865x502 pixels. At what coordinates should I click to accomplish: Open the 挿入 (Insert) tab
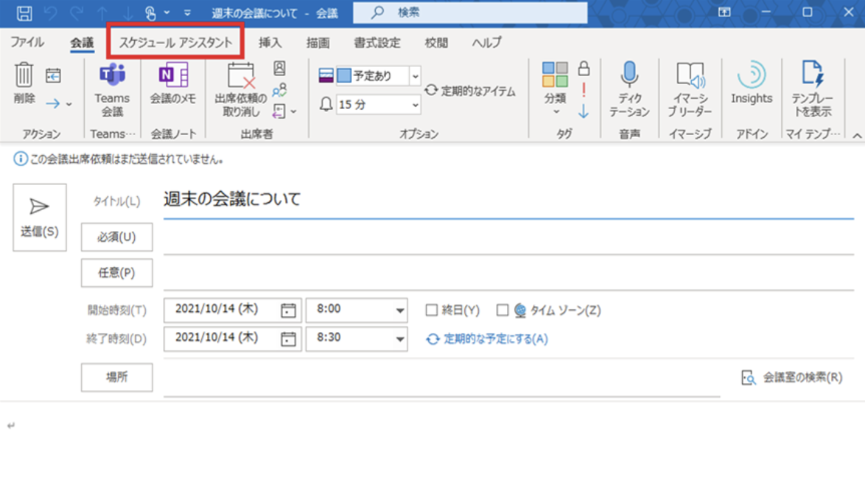[x=270, y=43]
